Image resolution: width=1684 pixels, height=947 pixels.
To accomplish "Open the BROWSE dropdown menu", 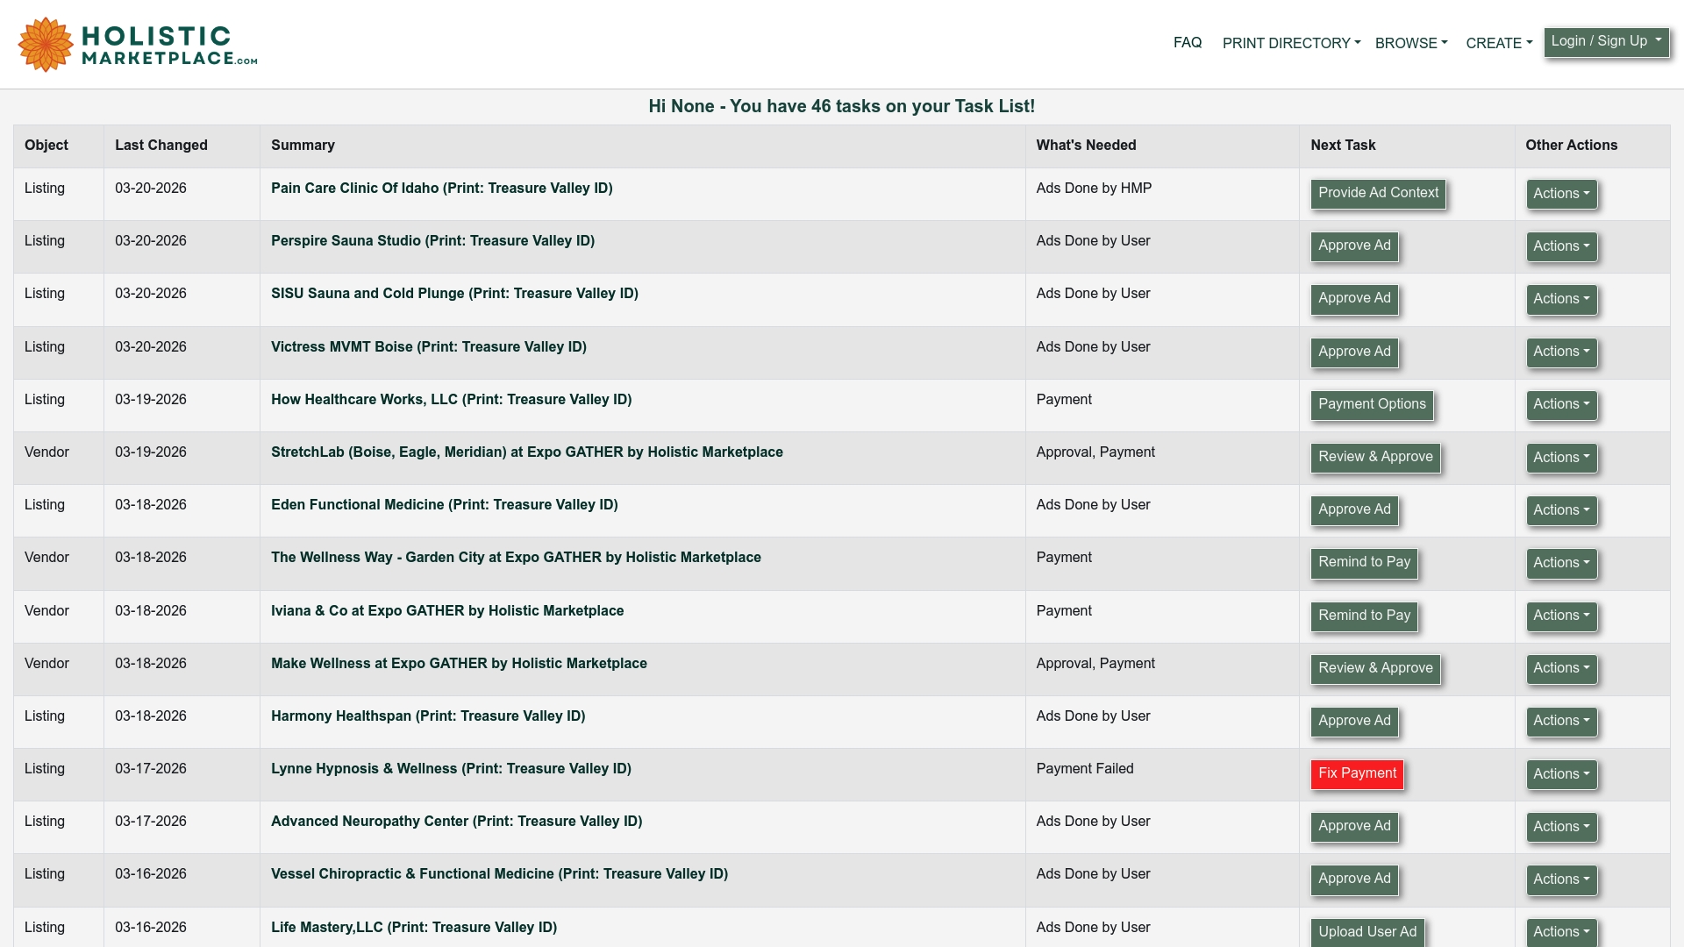I will pos(1410,43).
